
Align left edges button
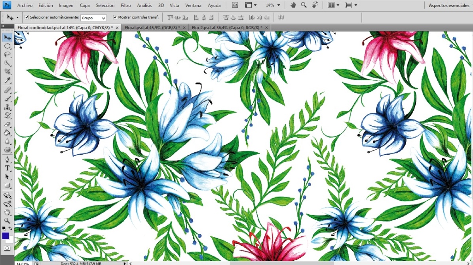point(196,17)
